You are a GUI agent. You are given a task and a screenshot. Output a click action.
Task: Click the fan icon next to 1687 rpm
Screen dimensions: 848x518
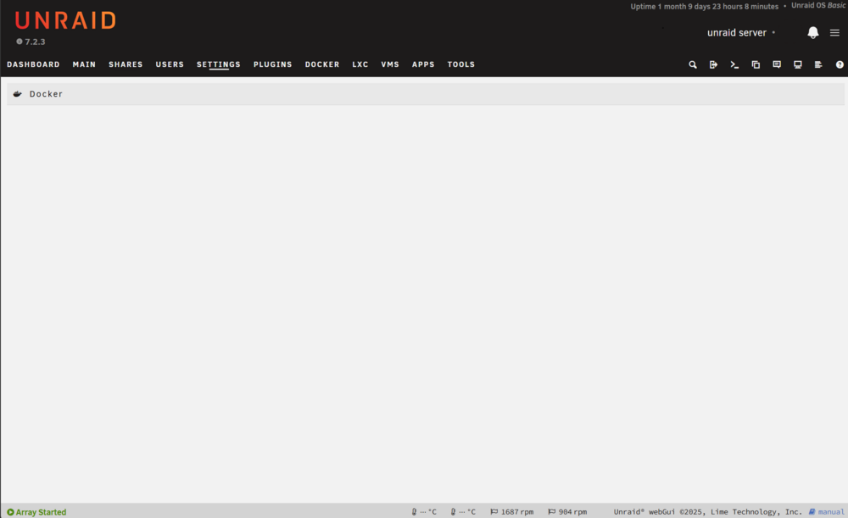pos(494,511)
